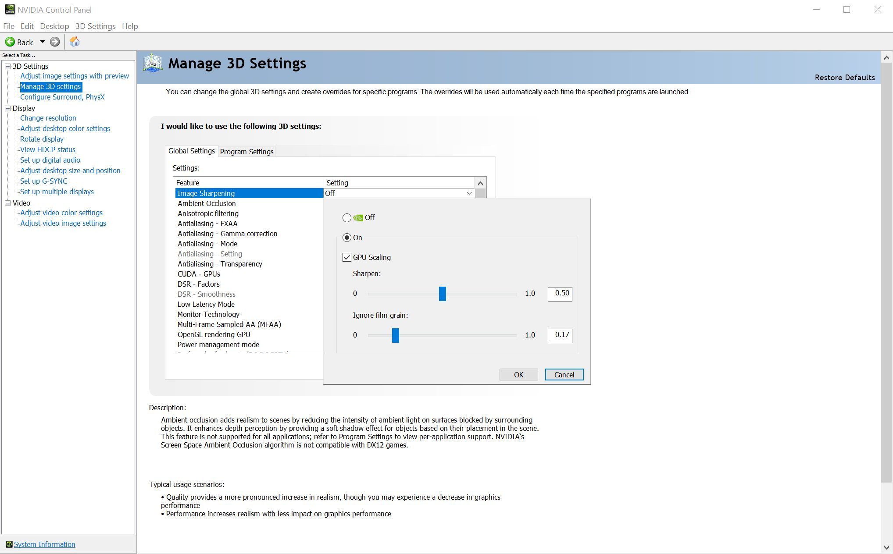Select the Image Sharpening feature row

[250, 193]
